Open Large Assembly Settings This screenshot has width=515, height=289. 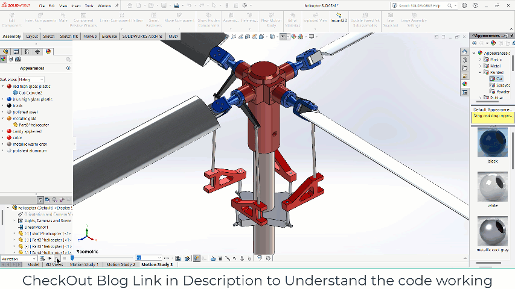pyautogui.click(x=414, y=20)
